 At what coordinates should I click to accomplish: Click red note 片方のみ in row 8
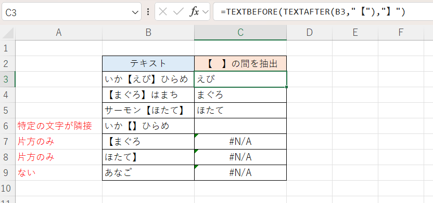click(36, 157)
